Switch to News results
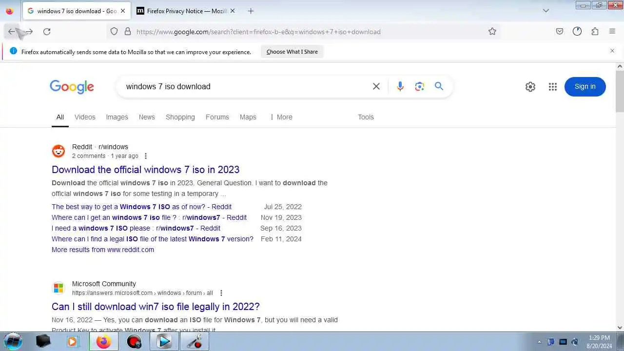Image resolution: width=624 pixels, height=351 pixels. [x=147, y=117]
